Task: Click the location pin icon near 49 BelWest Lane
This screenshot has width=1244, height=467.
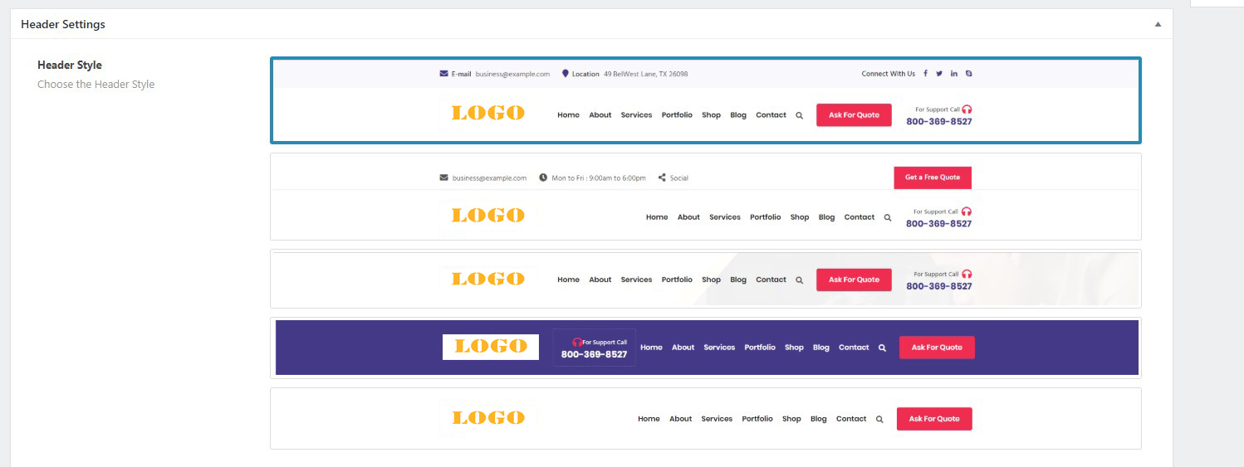Action: point(566,74)
